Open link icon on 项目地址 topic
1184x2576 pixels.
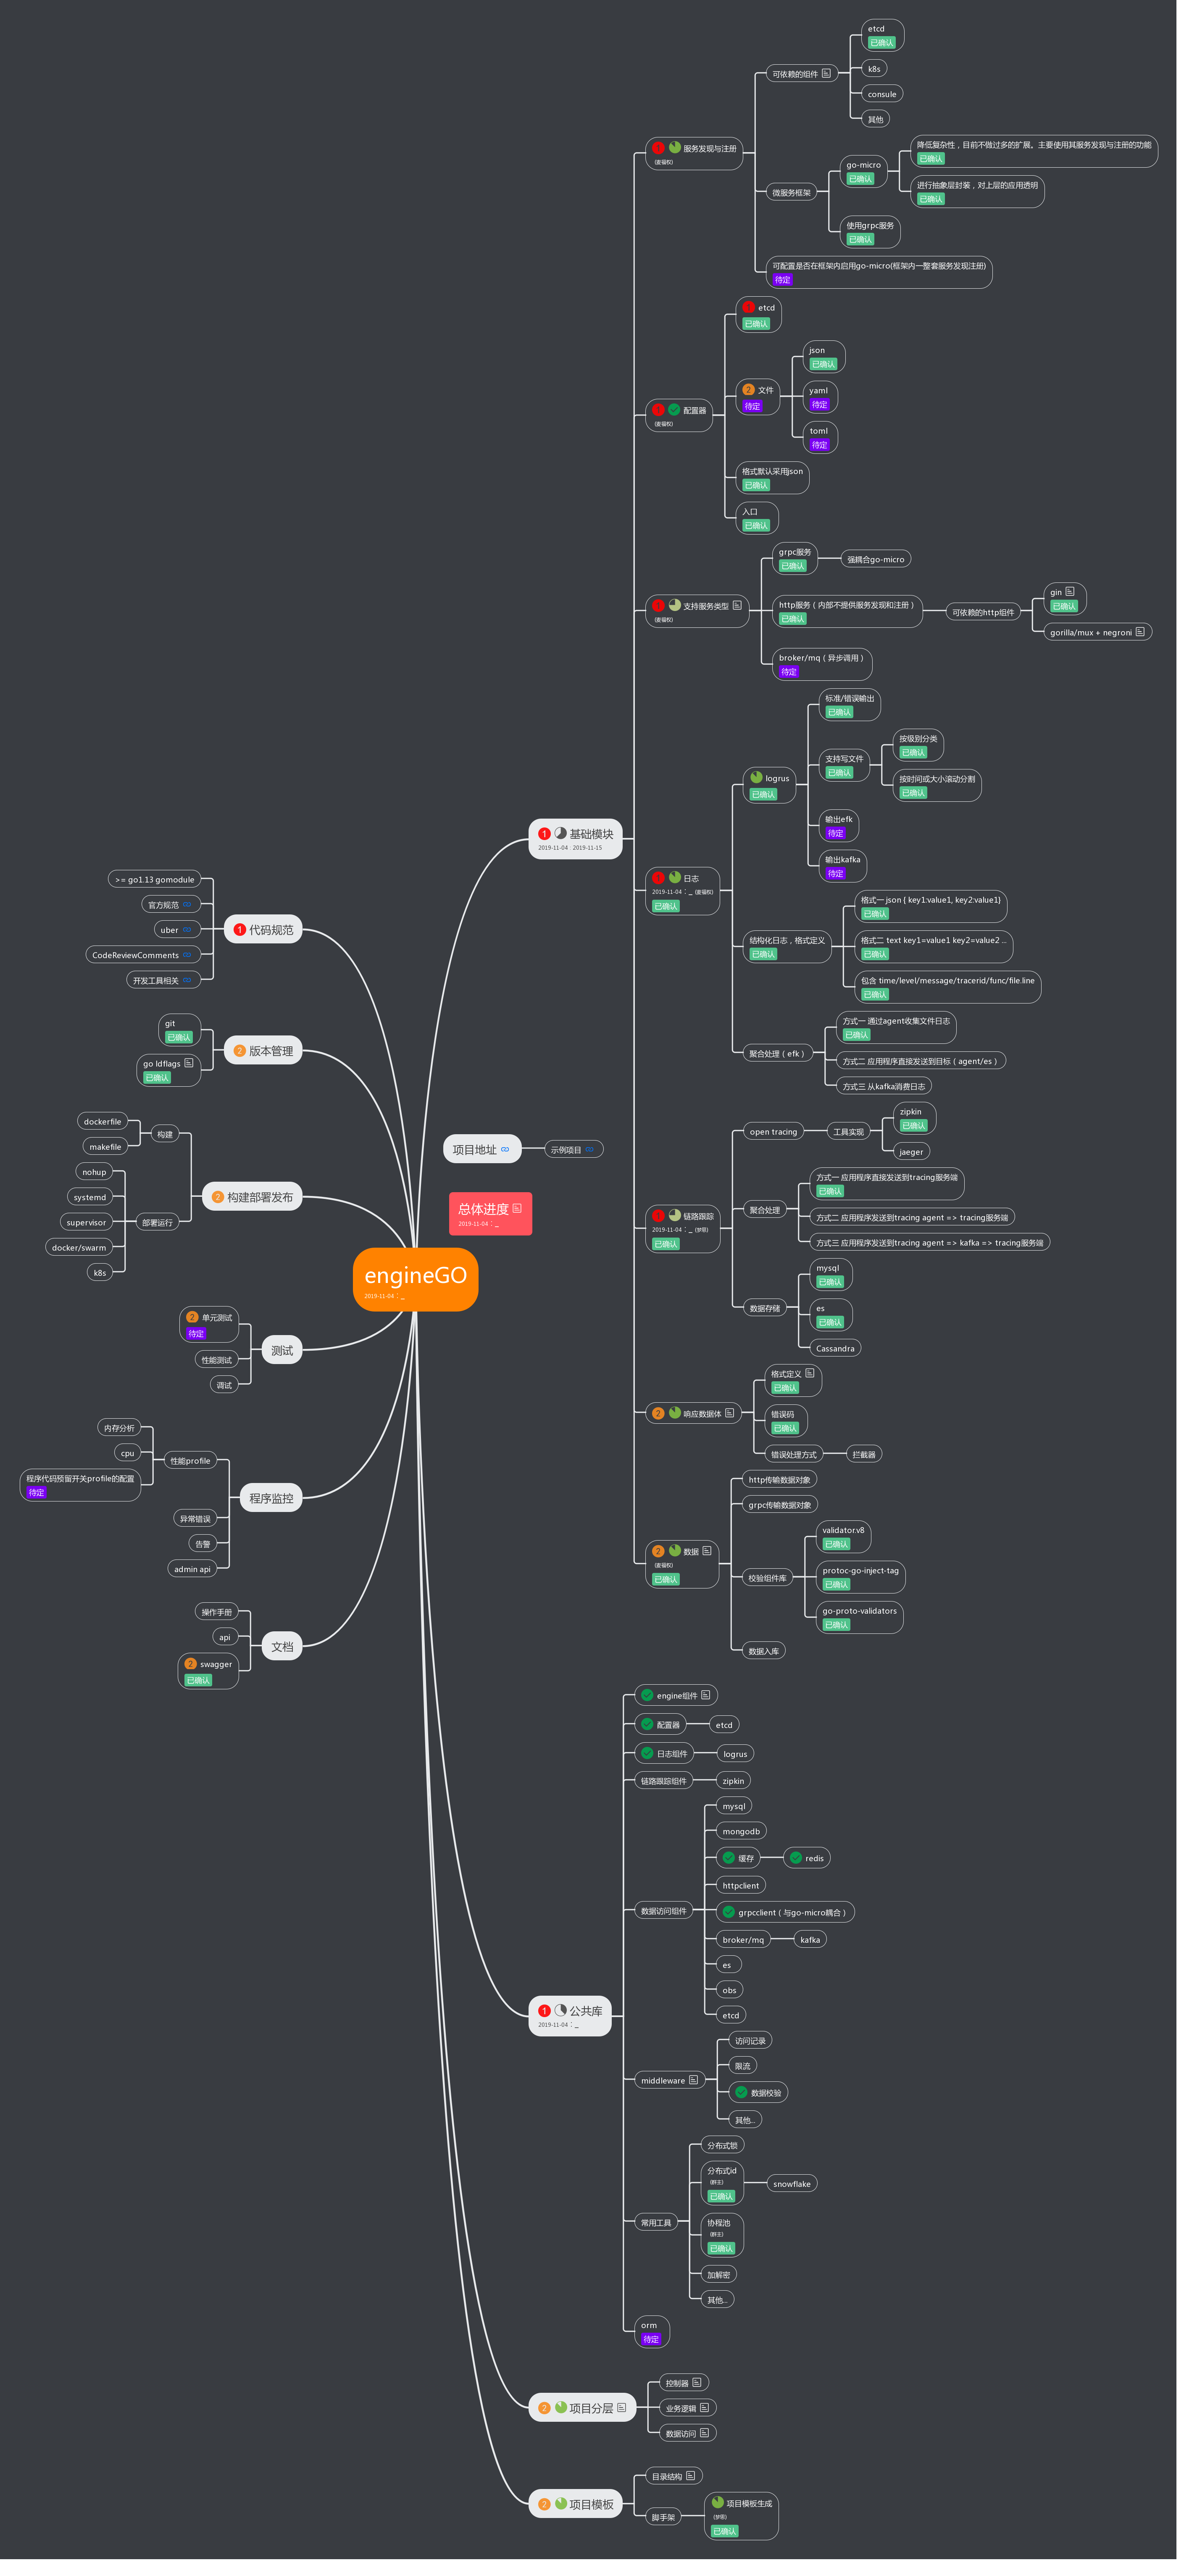point(505,1149)
